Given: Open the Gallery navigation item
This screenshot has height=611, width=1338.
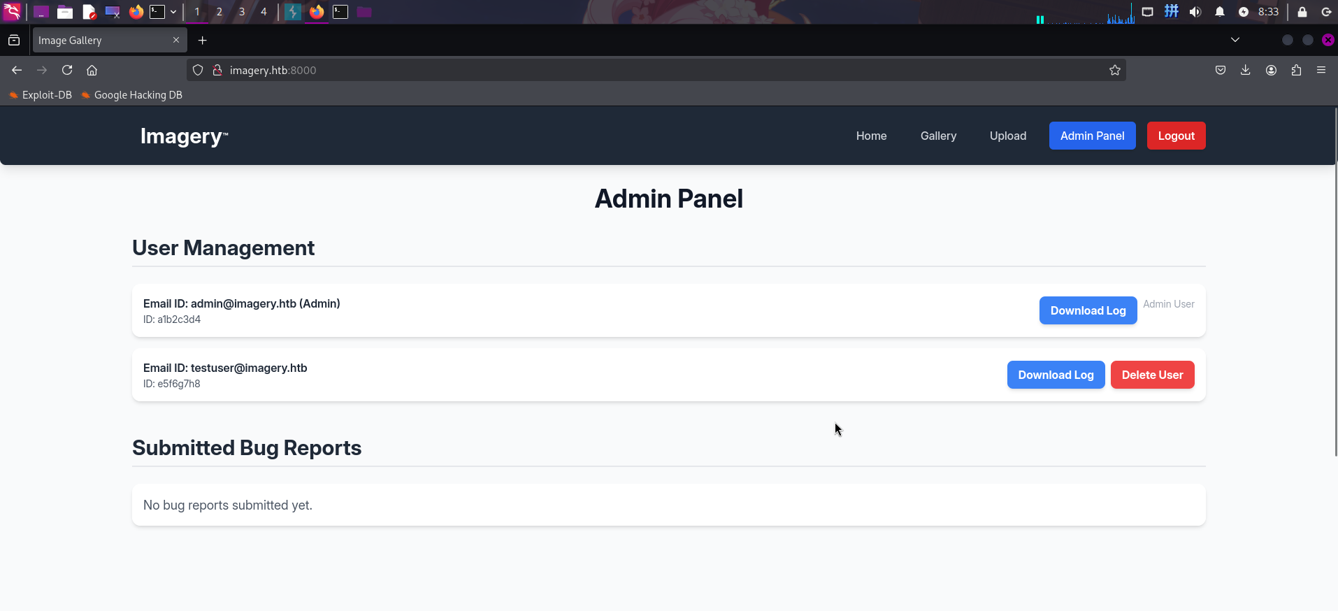Looking at the screenshot, I should [938, 136].
